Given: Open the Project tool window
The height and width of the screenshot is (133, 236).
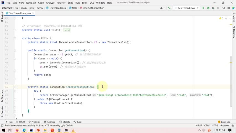Looking at the screenshot, I should 2,17.
